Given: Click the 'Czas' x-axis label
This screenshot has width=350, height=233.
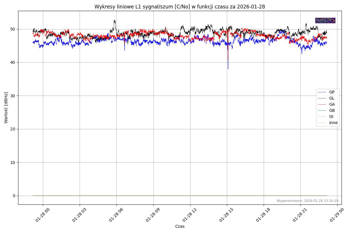Looking at the screenshot, I should coord(180,226).
